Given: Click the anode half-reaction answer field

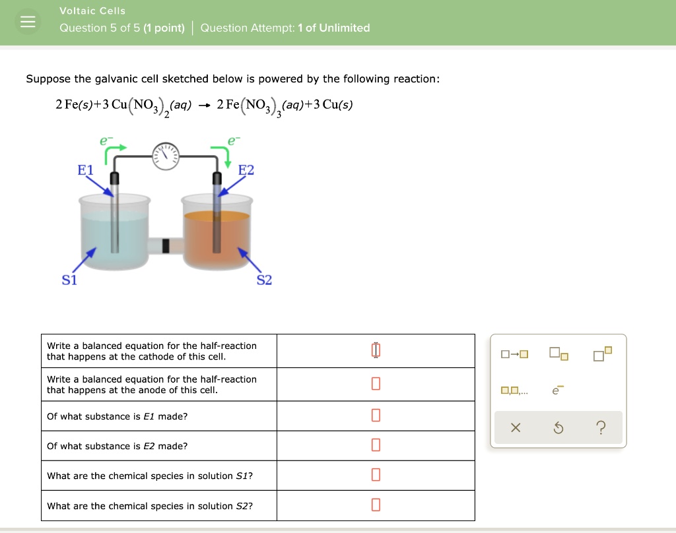Looking at the screenshot, I should (x=376, y=384).
